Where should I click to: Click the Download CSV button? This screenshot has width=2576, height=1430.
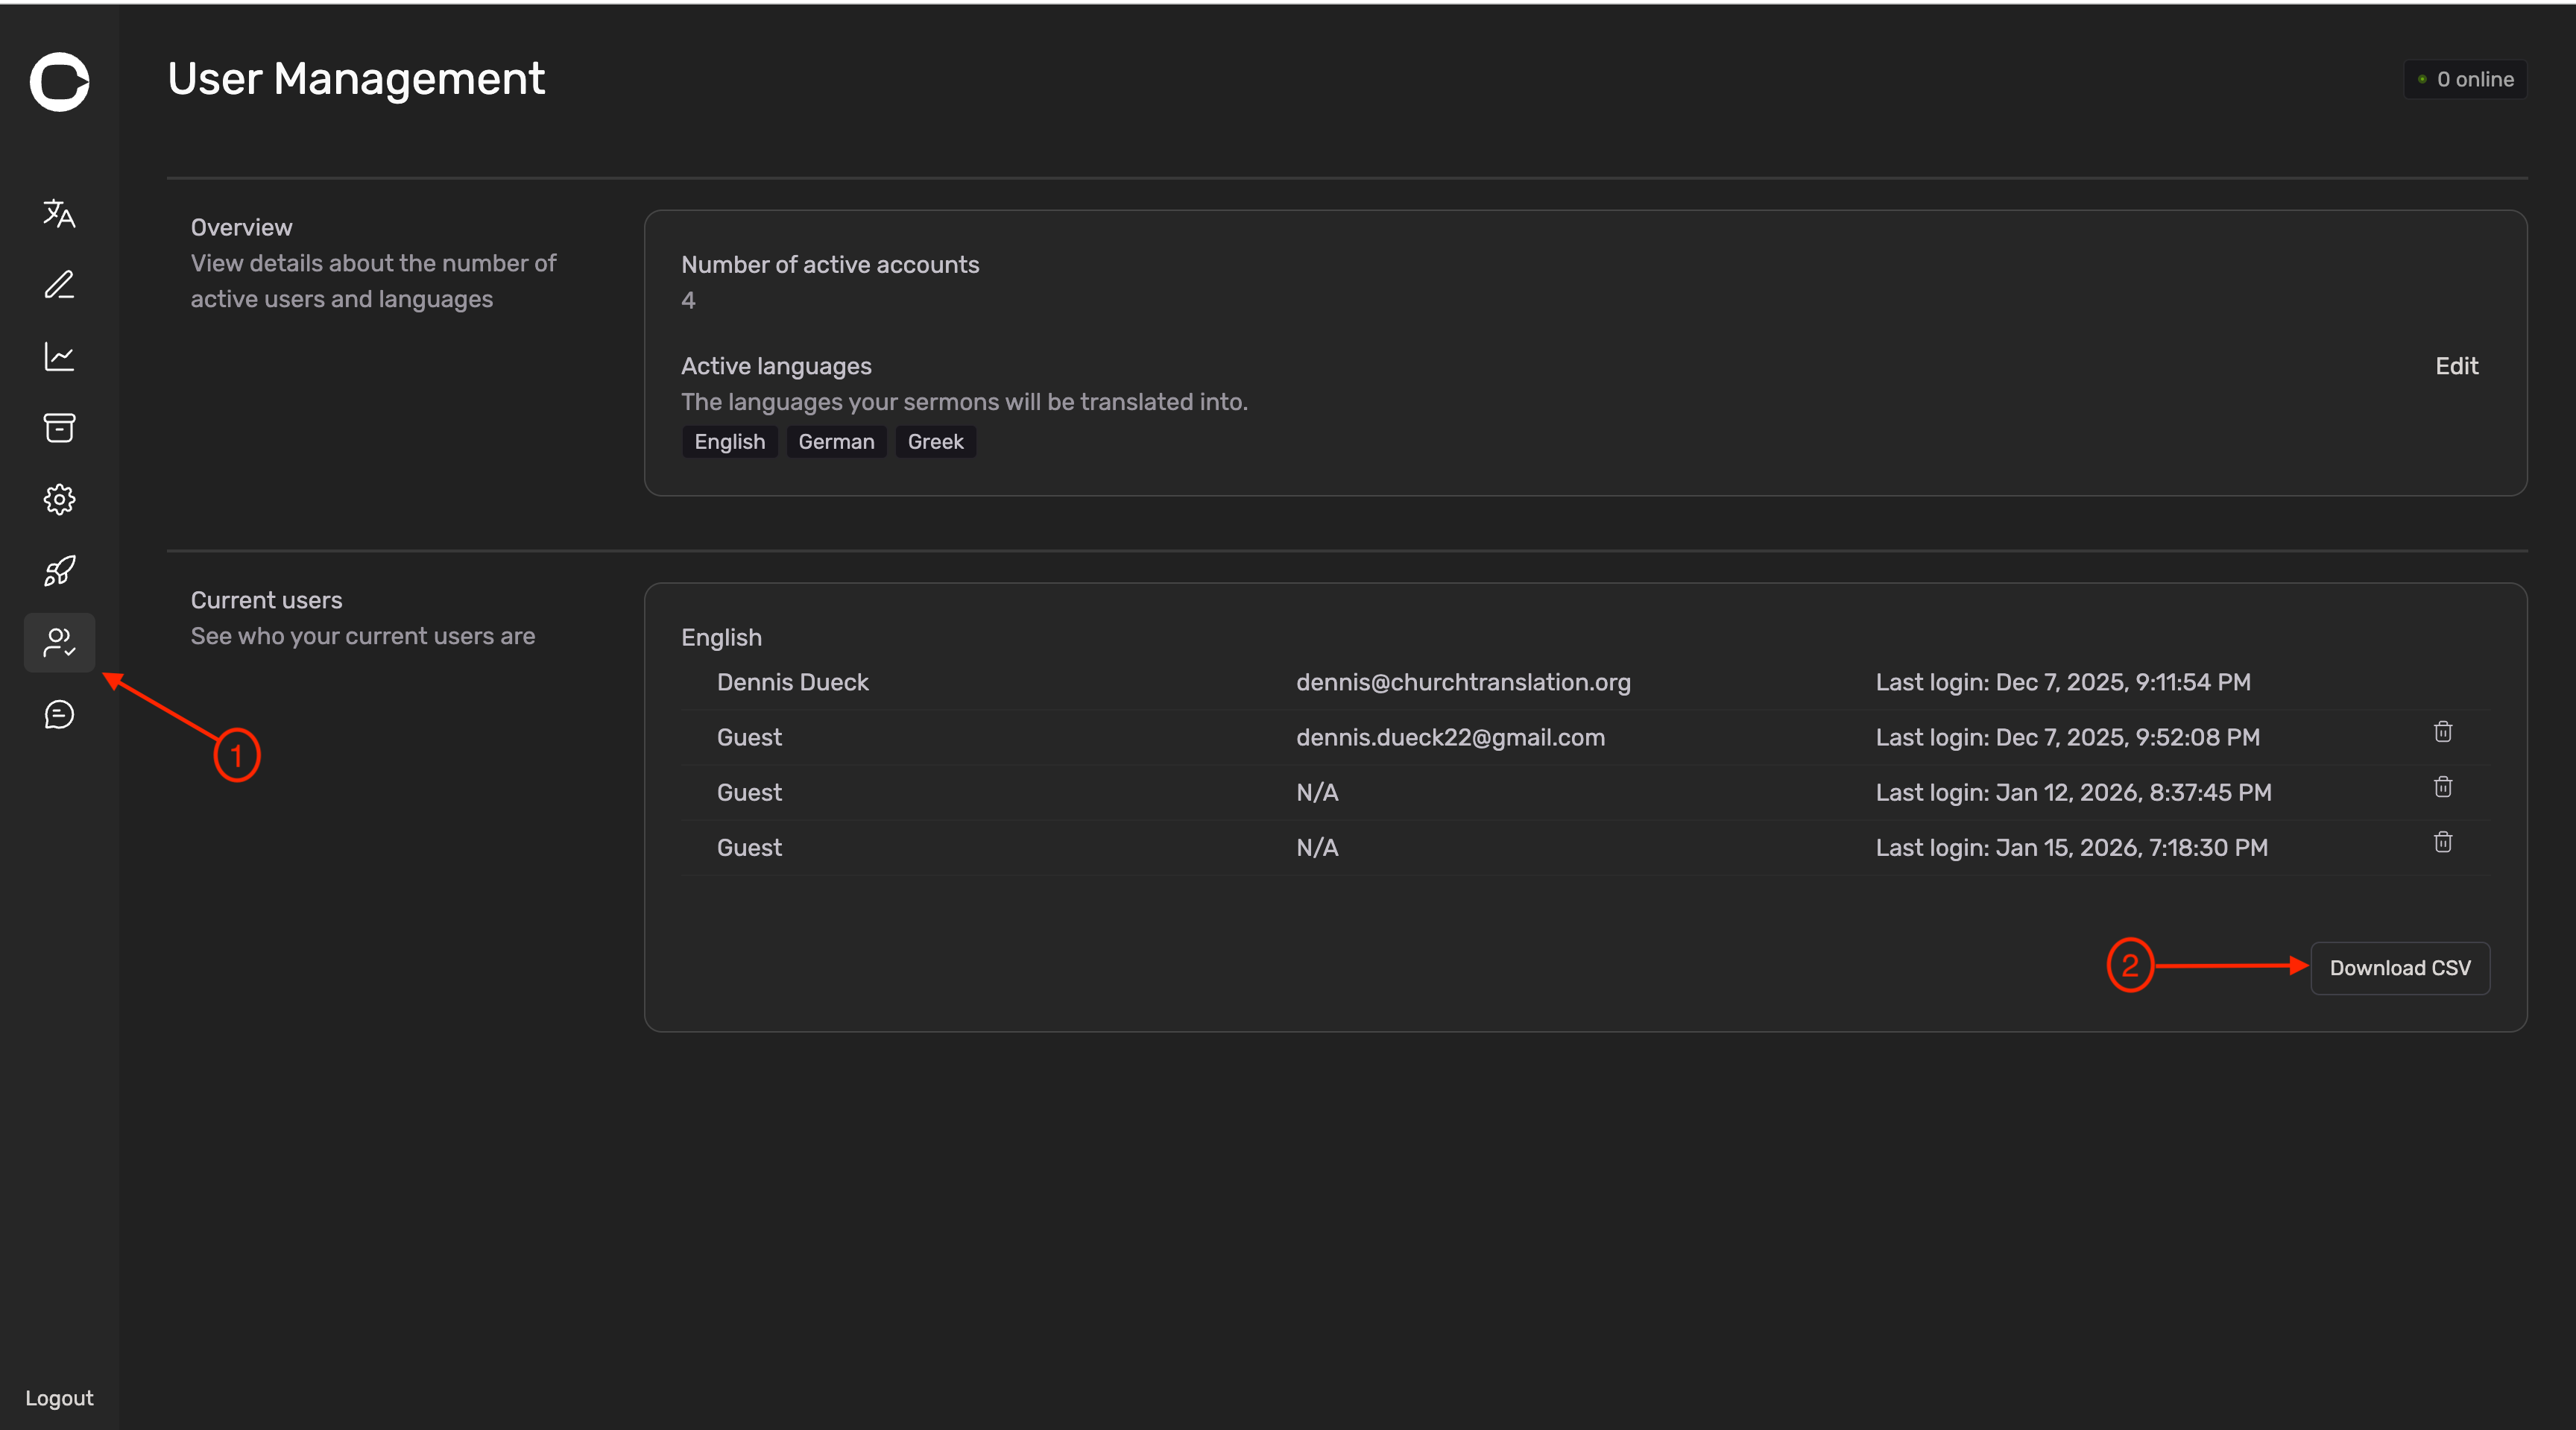2399,968
